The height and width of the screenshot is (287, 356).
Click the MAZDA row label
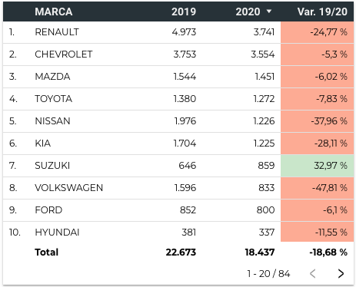52,77
